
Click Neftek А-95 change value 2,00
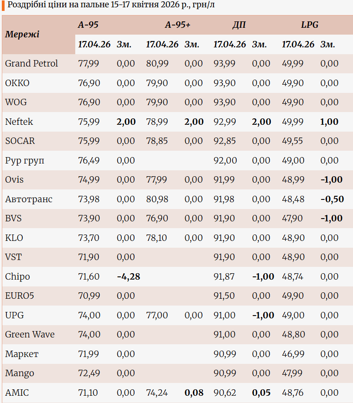click(126, 122)
